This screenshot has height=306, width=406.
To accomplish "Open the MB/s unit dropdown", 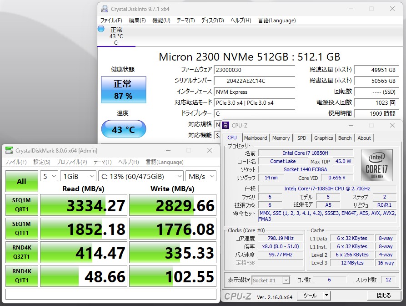I will click(x=200, y=176).
